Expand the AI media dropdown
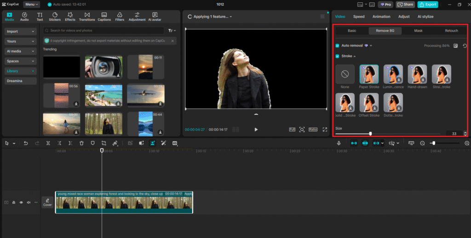This screenshot has height=238, width=471. 20,51
